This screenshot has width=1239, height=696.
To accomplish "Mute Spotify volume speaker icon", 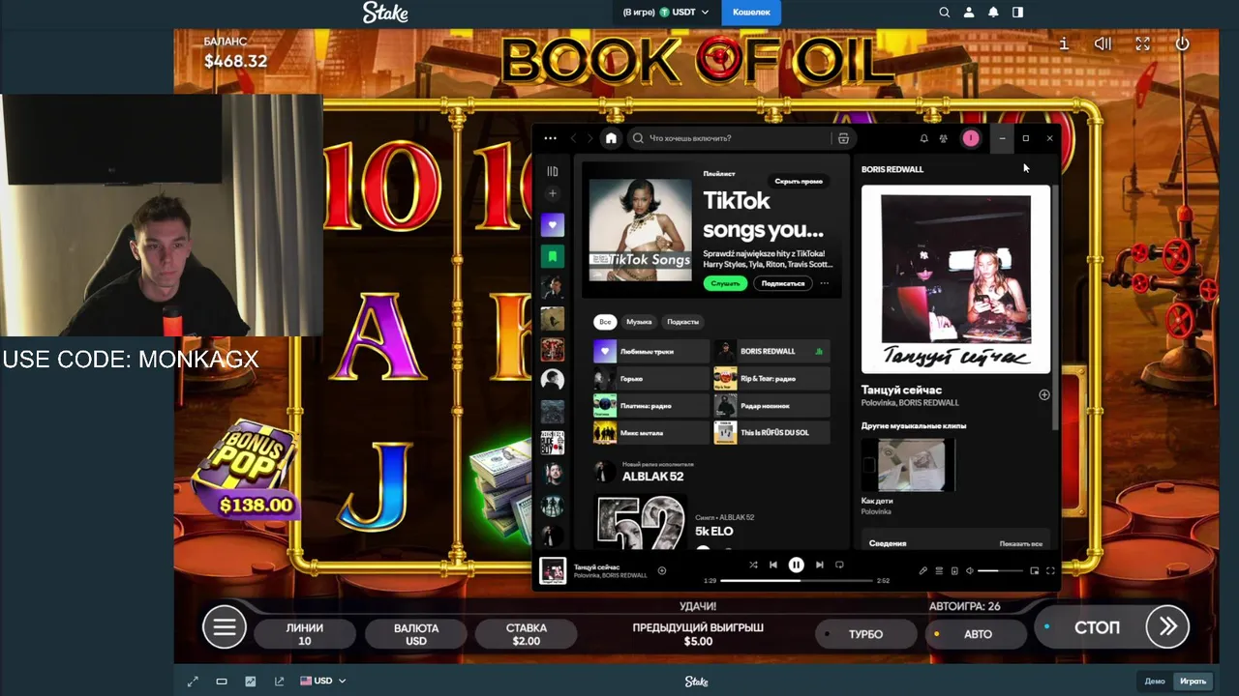I will click(970, 570).
